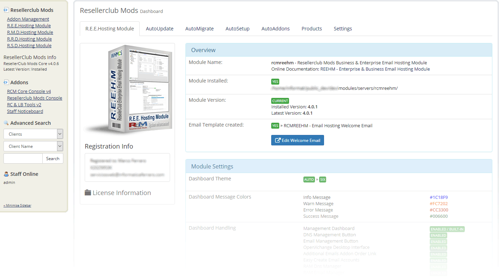Click the #006600 success message color

(439, 216)
